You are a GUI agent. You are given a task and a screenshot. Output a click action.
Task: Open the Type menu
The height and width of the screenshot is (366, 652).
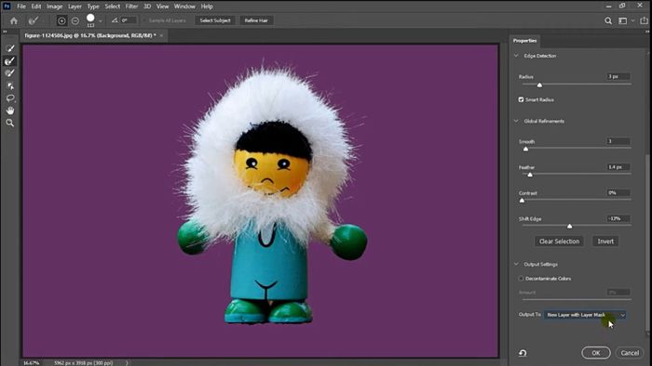(x=93, y=7)
